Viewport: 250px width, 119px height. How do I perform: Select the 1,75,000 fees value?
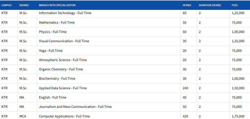coord(238,116)
